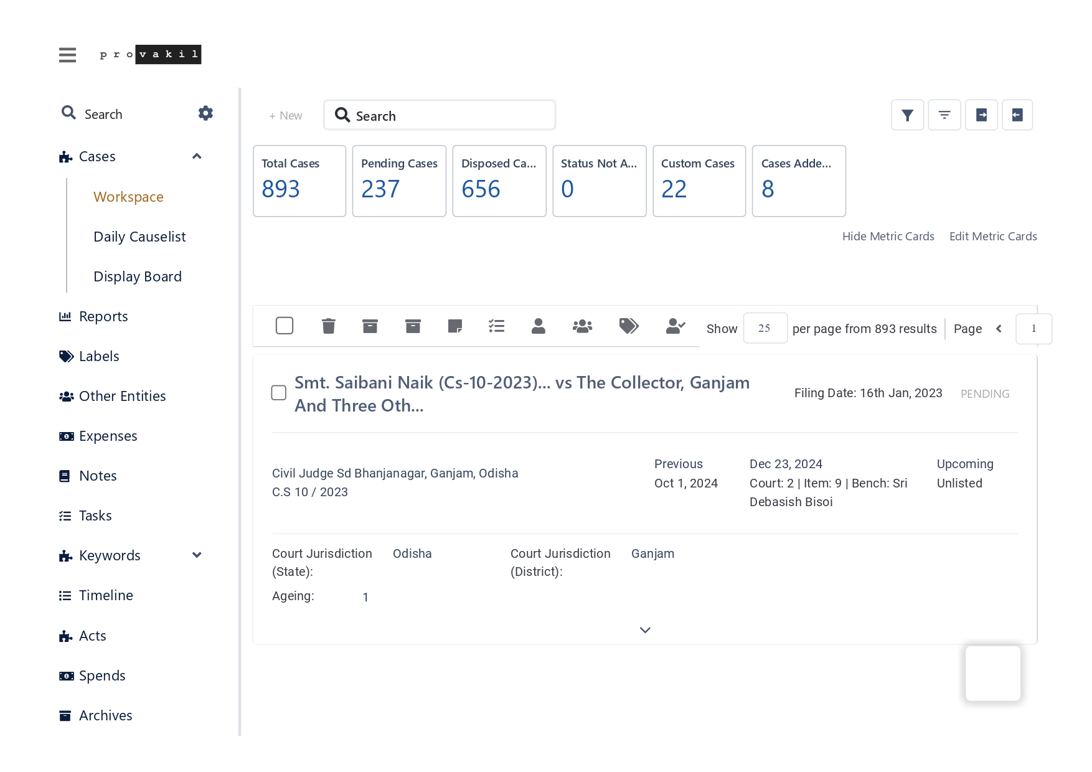
Task: Click the + New button
Action: pos(286,116)
